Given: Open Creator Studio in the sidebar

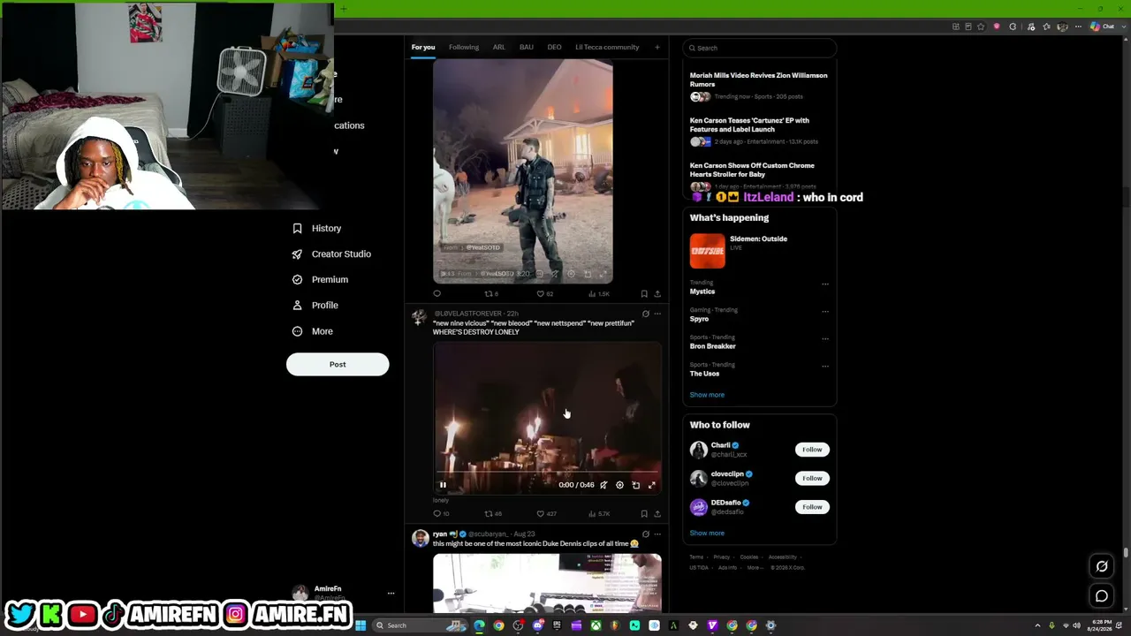Looking at the screenshot, I should tap(331, 254).
